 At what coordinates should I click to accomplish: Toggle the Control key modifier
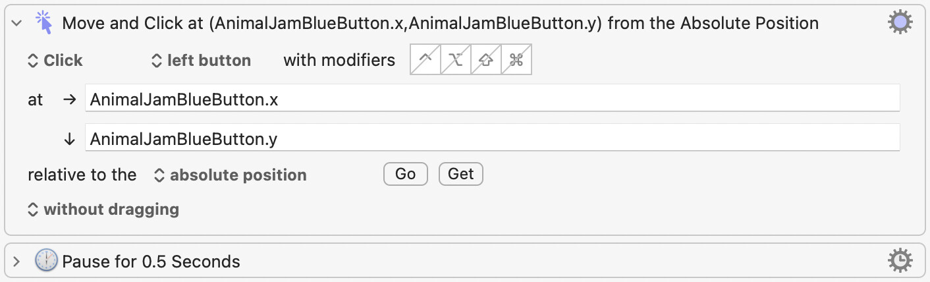425,60
